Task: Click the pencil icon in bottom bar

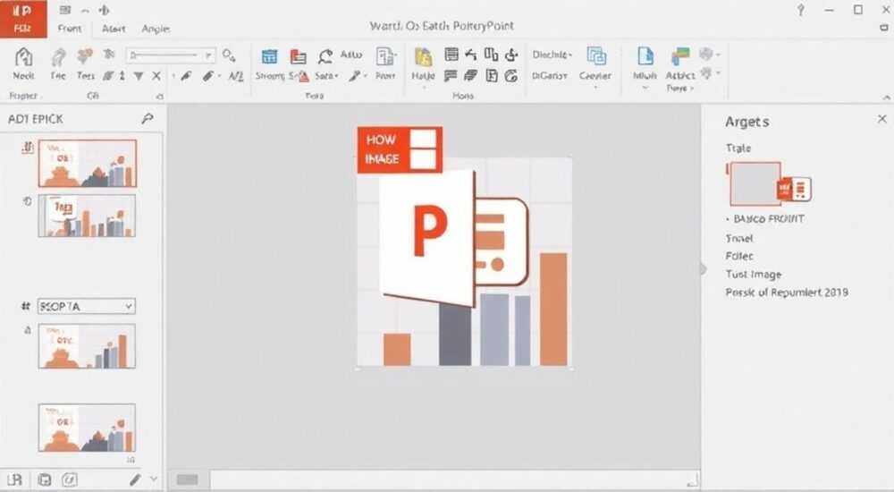Action: pos(135,479)
